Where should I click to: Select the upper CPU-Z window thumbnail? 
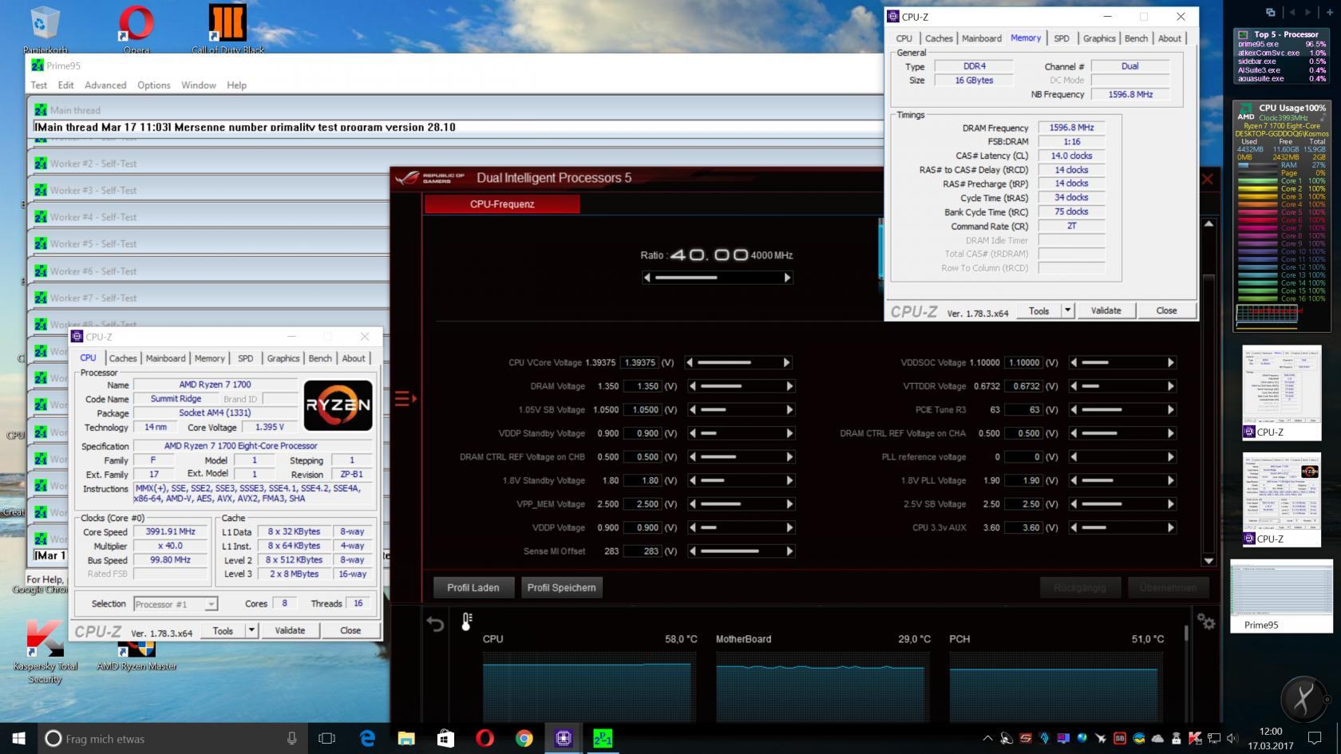point(1282,393)
